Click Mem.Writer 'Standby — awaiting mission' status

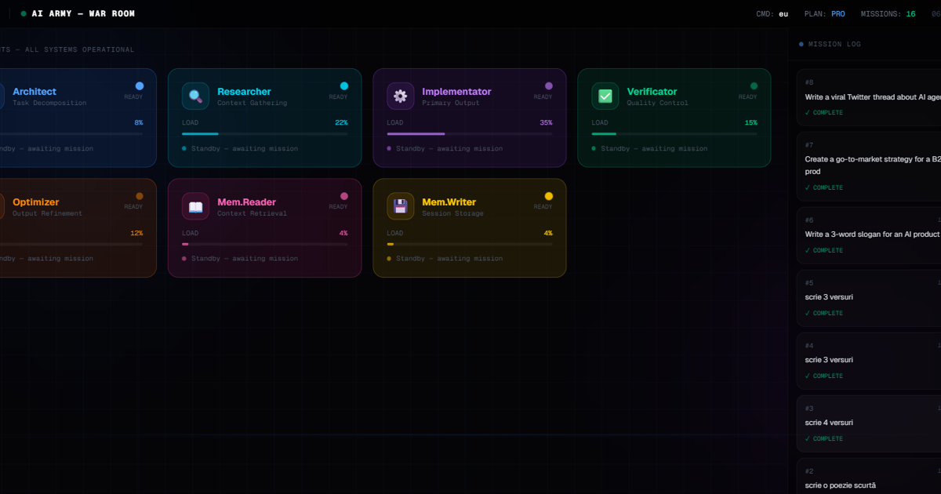coord(449,259)
